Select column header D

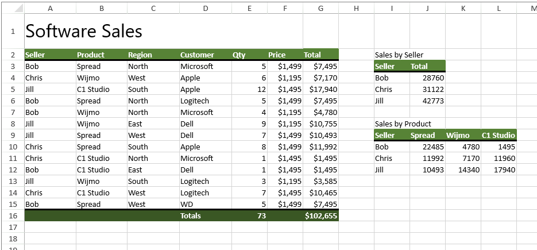point(205,8)
